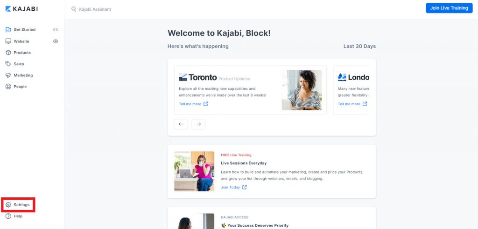
Task: Click the London release logo icon
Action: (x=342, y=77)
